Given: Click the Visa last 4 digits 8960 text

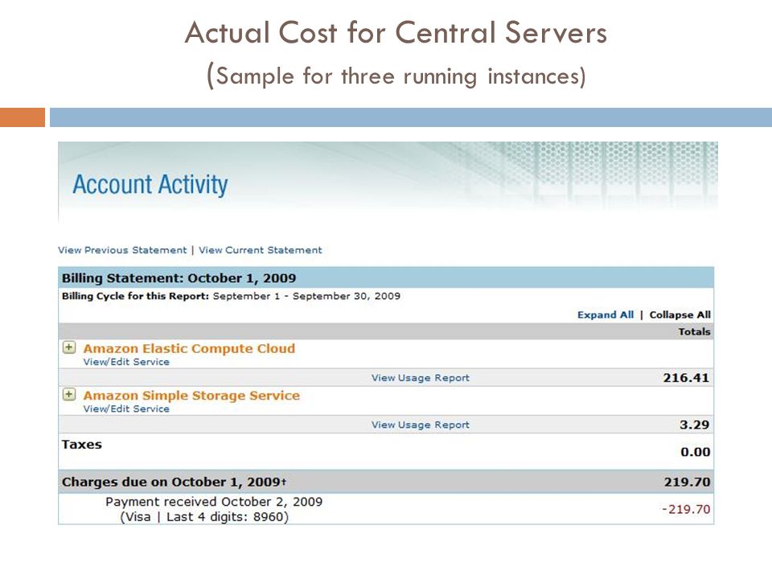Looking at the screenshot, I should tap(204, 517).
